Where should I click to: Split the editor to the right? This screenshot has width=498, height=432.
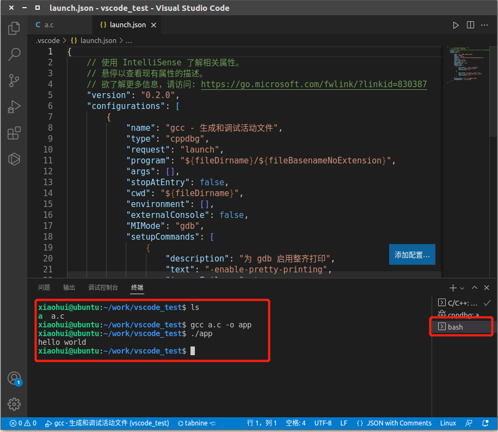(x=470, y=25)
